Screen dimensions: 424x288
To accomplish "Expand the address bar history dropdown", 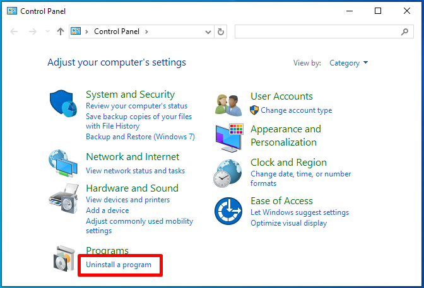I will click(208, 32).
